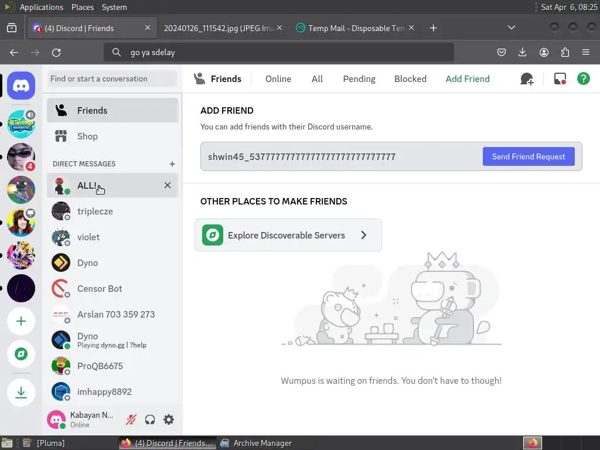Select the Pending friends tab
Viewport: 600px width, 450px height.
click(359, 79)
